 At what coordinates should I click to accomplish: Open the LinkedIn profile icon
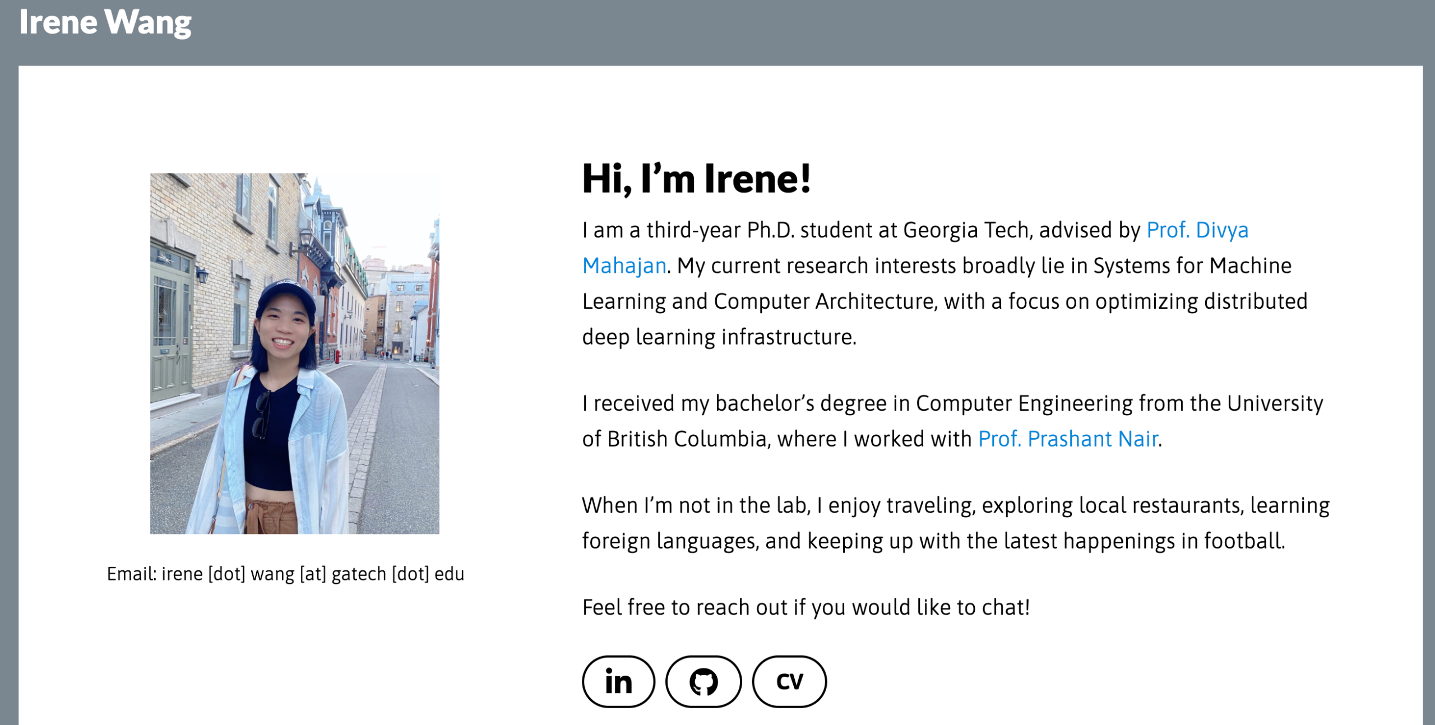click(618, 682)
